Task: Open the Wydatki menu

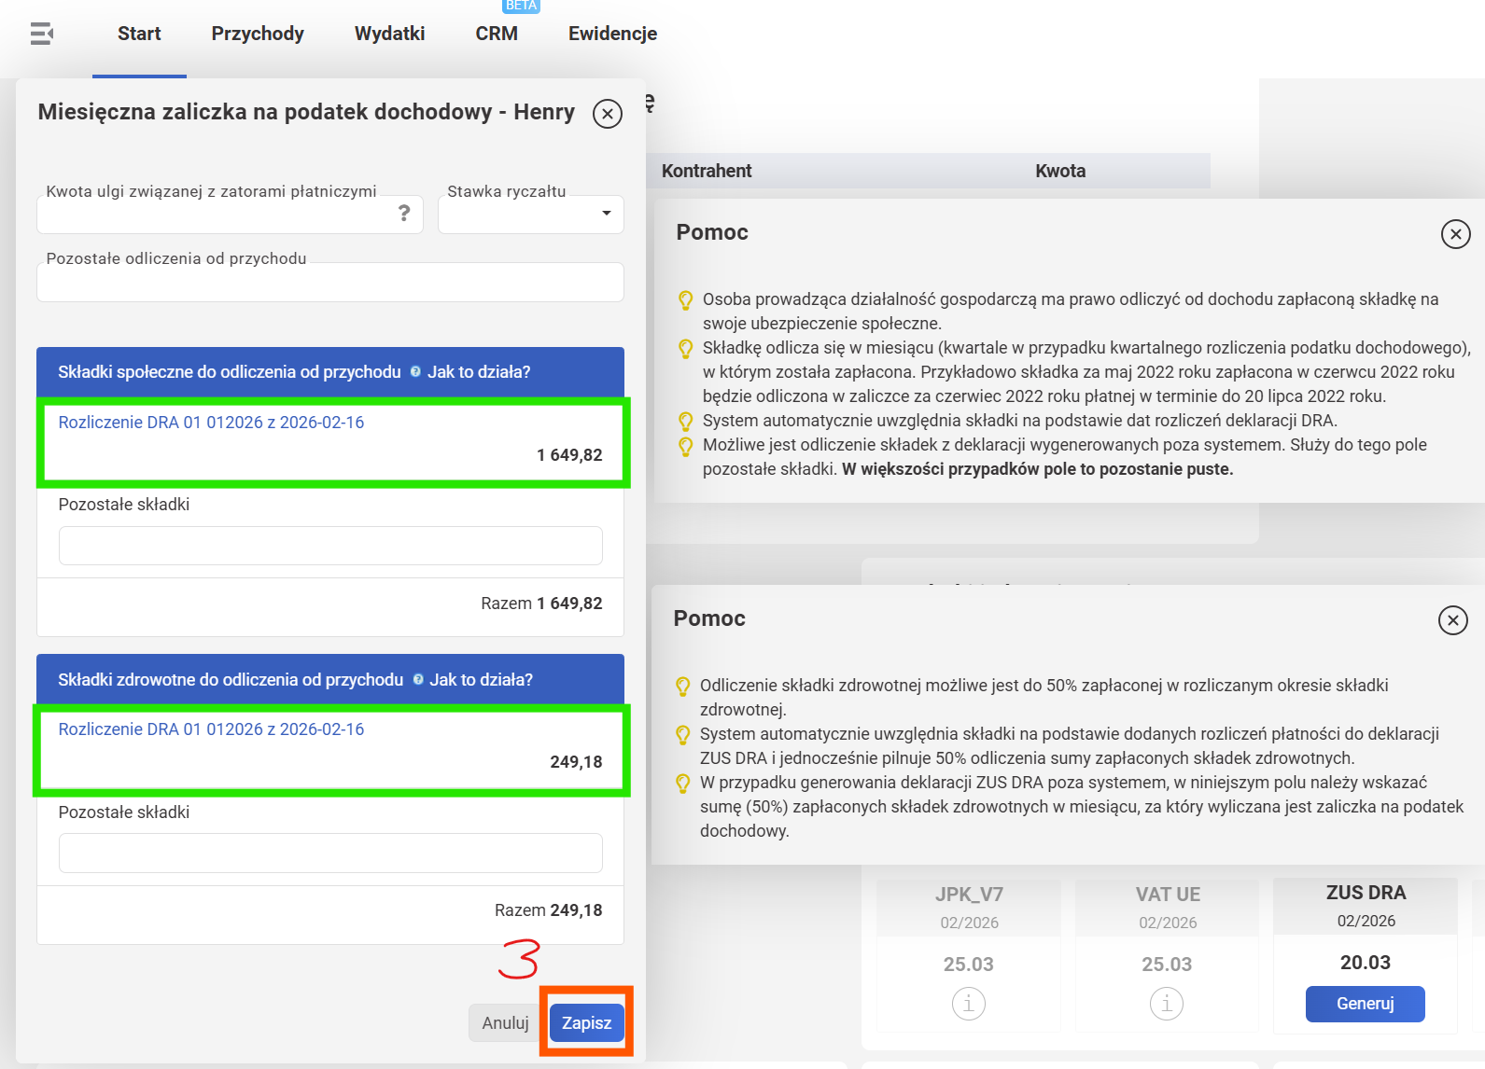Action: click(x=389, y=35)
